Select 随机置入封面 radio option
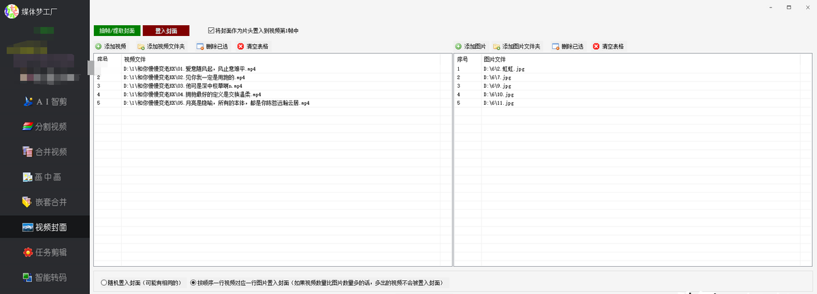 pyautogui.click(x=142, y=282)
